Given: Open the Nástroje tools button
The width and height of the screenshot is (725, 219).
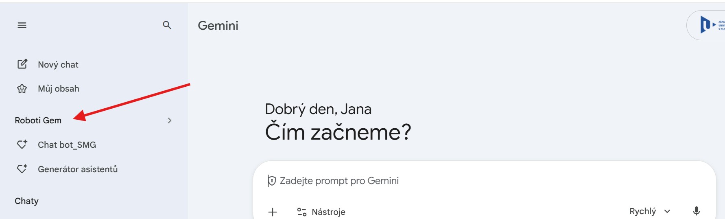Looking at the screenshot, I should [321, 212].
